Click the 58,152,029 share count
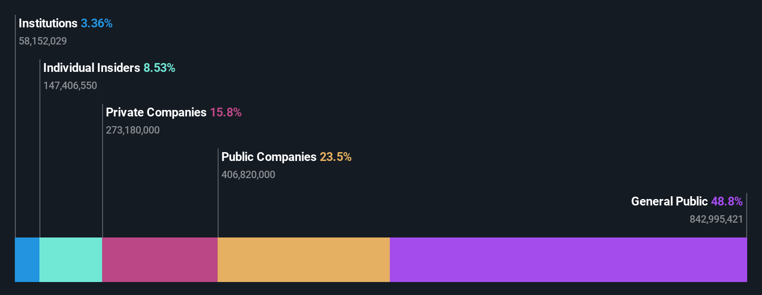This screenshot has width=762, height=295. pyautogui.click(x=43, y=41)
